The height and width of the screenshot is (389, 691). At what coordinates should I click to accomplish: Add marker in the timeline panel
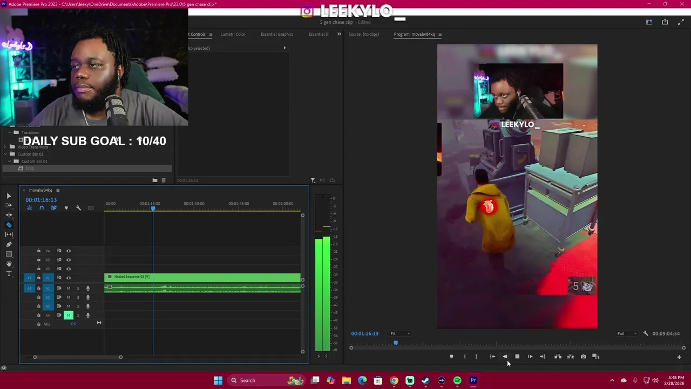tap(66, 208)
